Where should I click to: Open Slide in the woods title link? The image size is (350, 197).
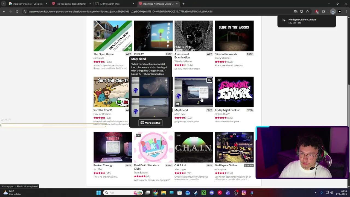pos(226,54)
